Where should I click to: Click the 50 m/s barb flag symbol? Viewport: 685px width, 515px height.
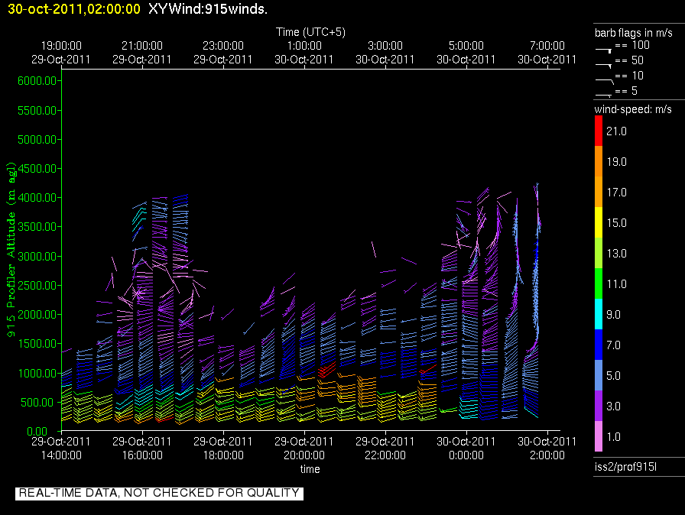coord(604,63)
